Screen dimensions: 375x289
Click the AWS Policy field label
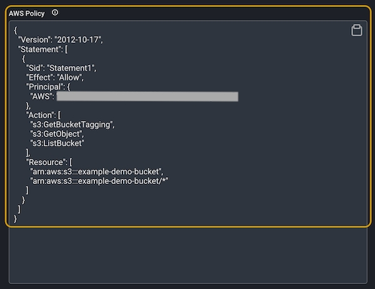[x=27, y=13]
